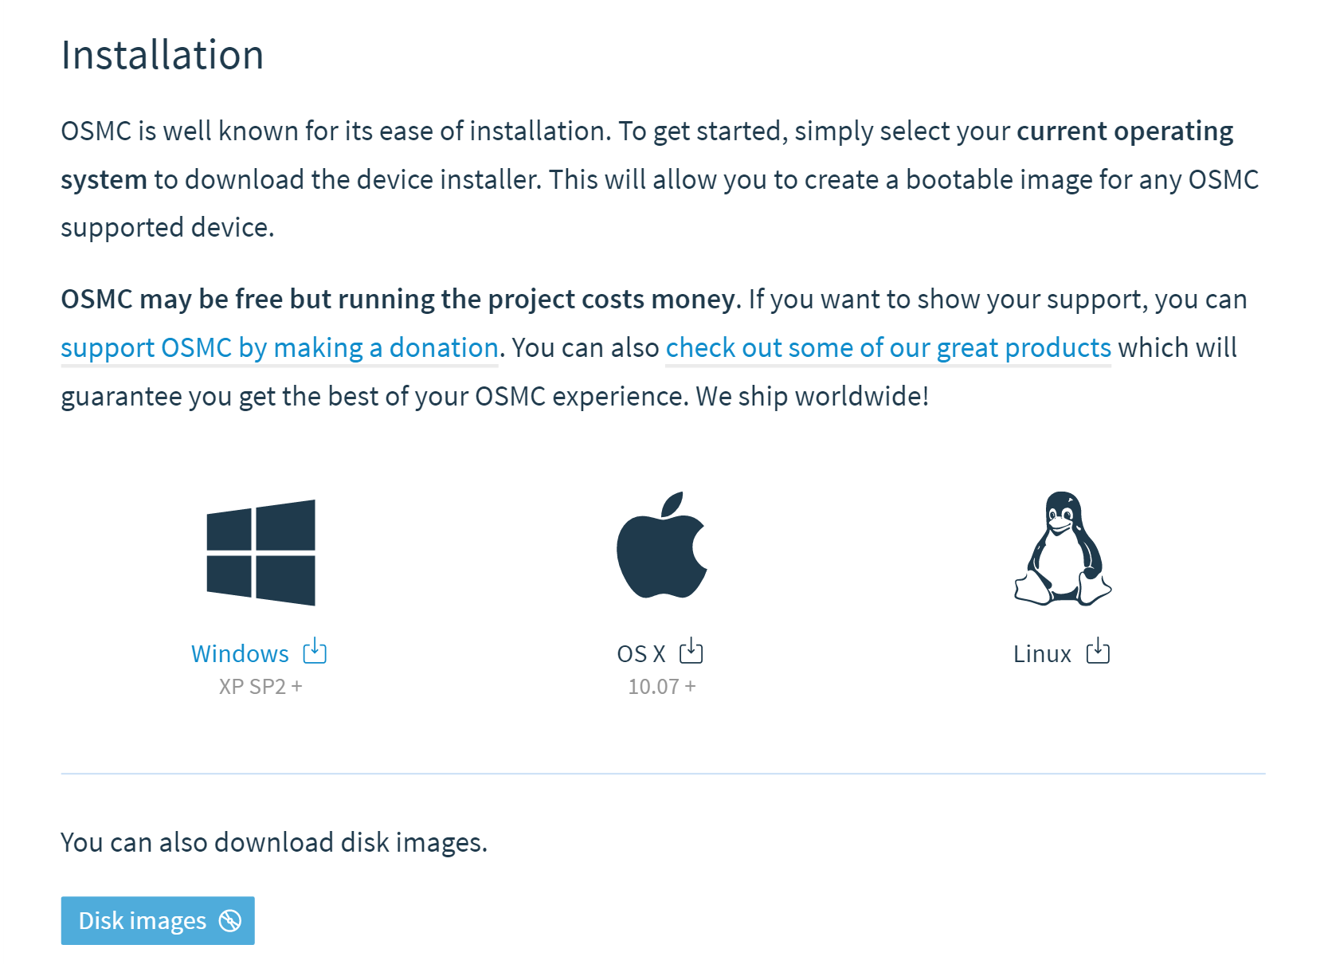The width and height of the screenshot is (1324, 980).
Task: Click bold 'OSMC may be free' sentence
Action: [398, 300]
